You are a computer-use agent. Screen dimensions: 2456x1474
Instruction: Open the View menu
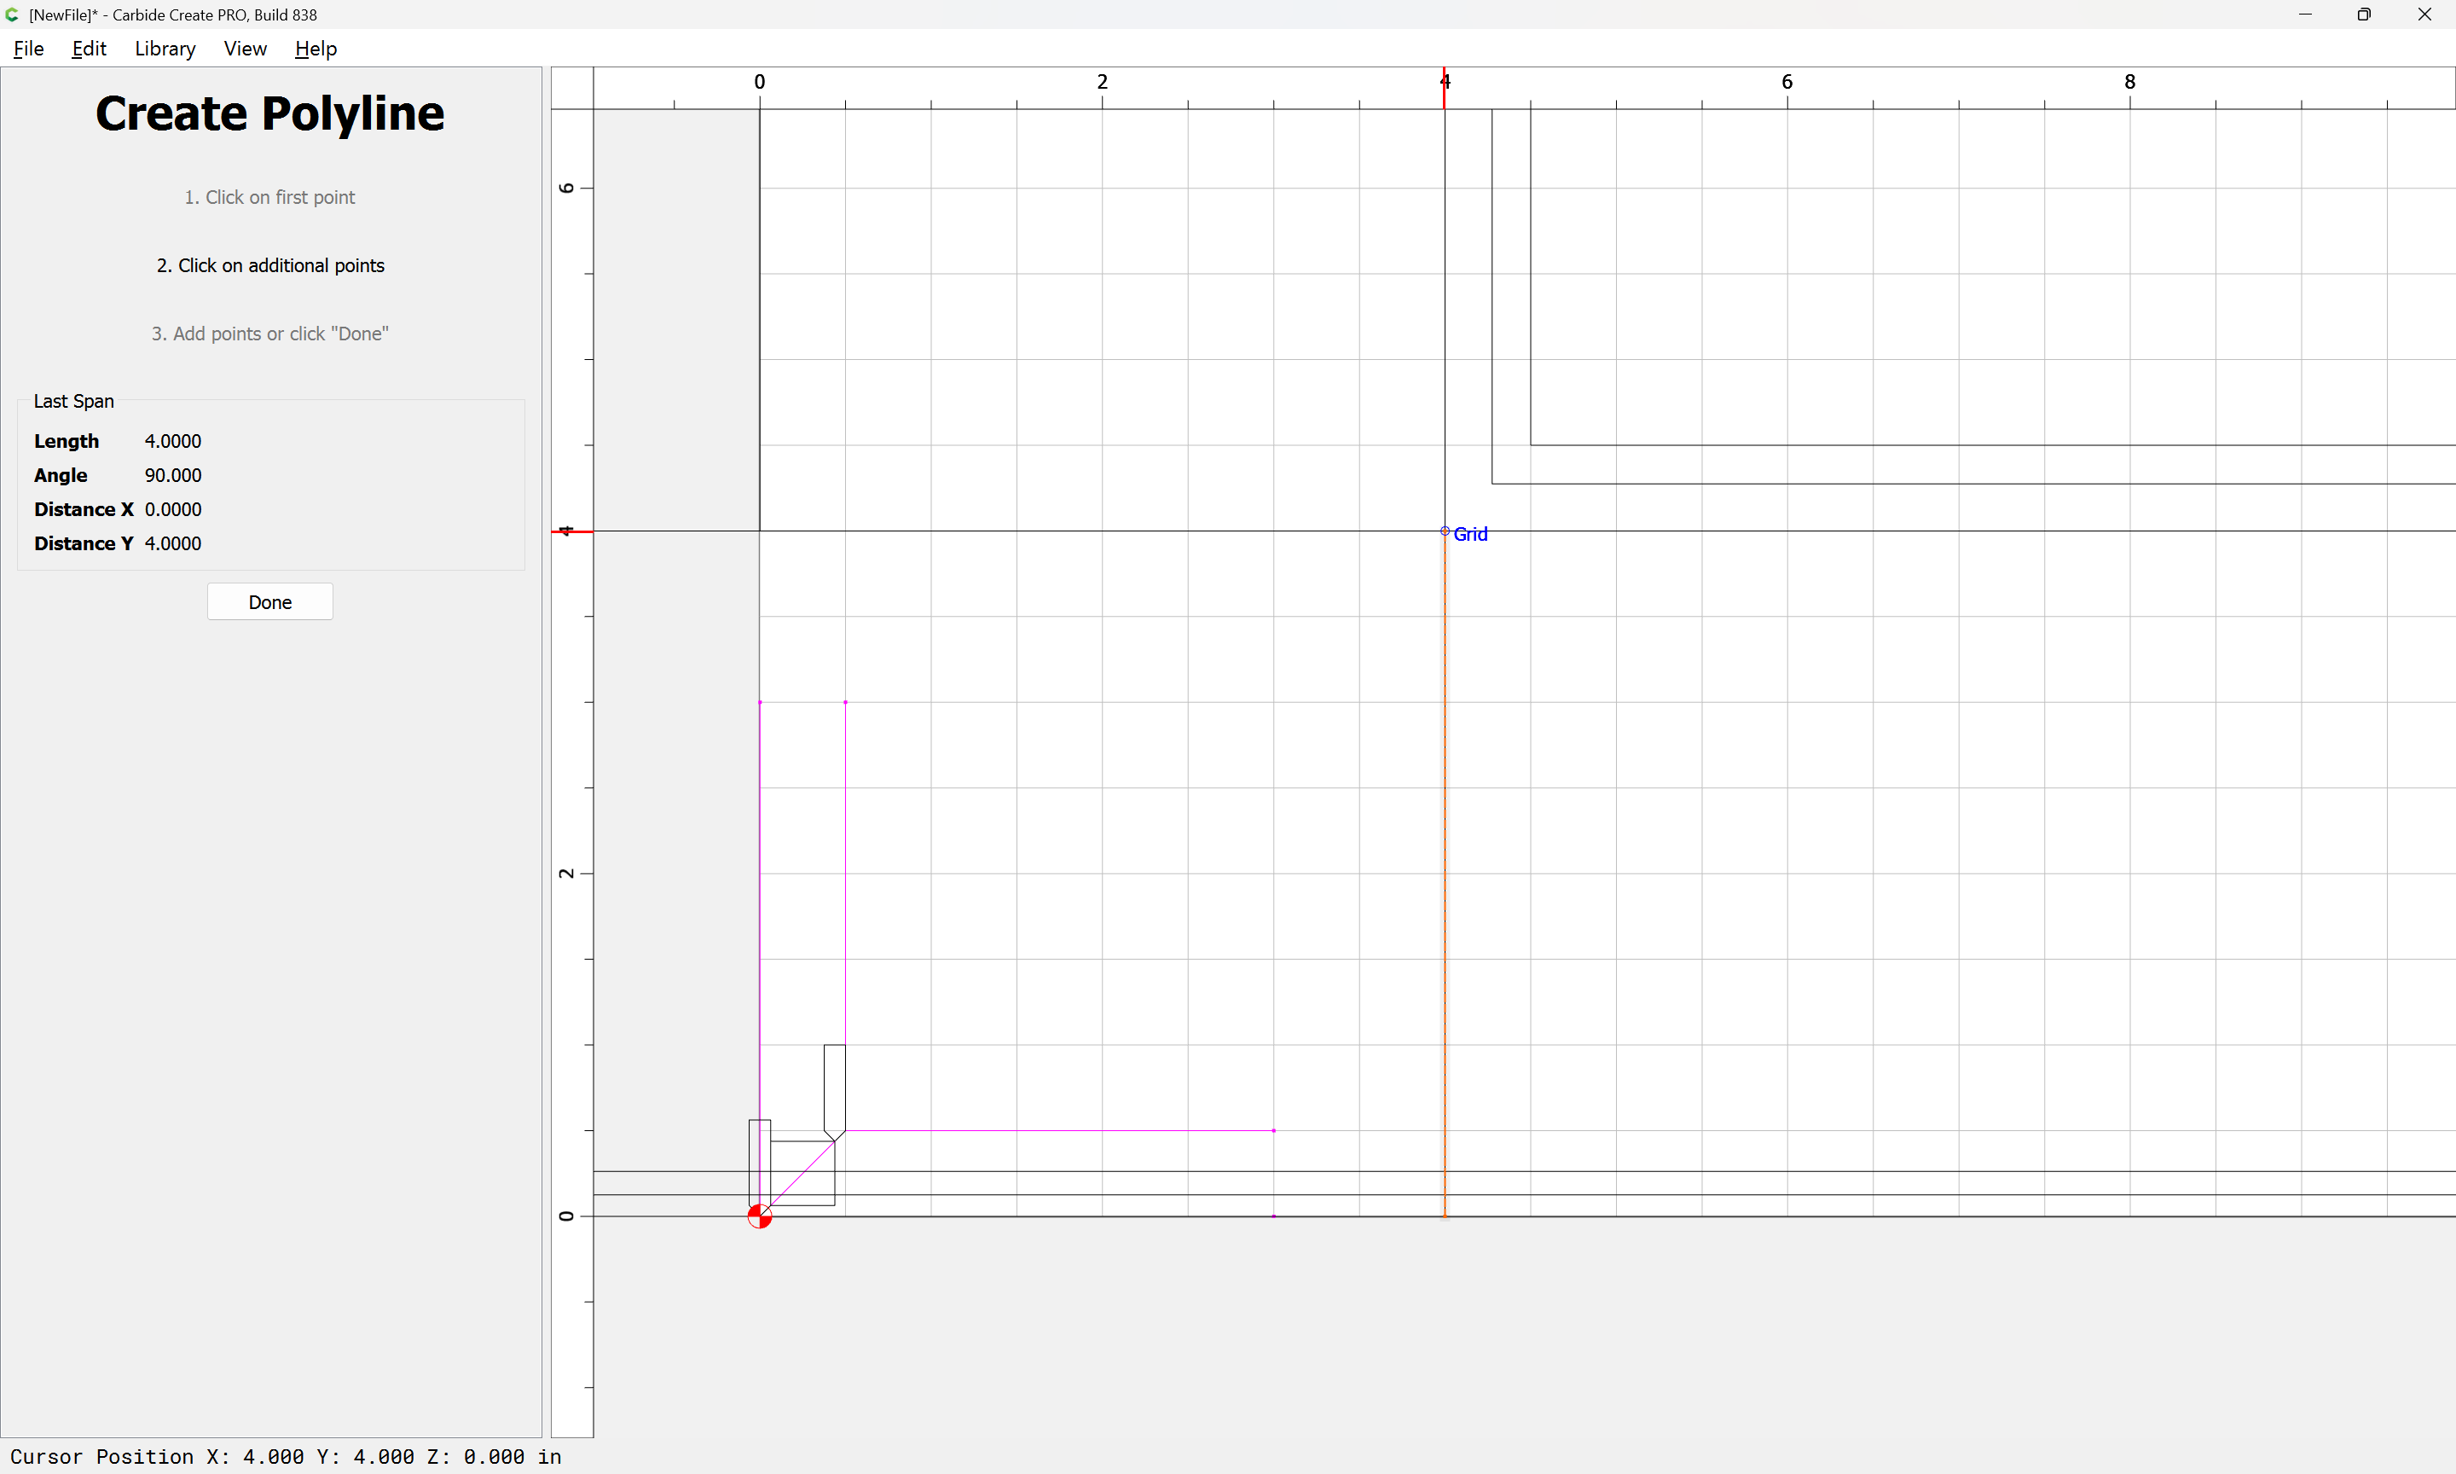(244, 49)
